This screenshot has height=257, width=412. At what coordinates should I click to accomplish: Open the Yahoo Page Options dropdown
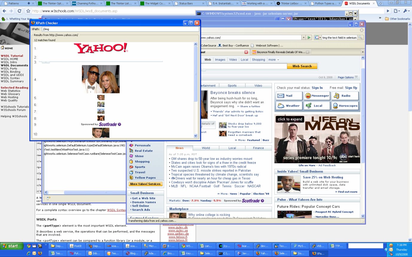click(348, 77)
